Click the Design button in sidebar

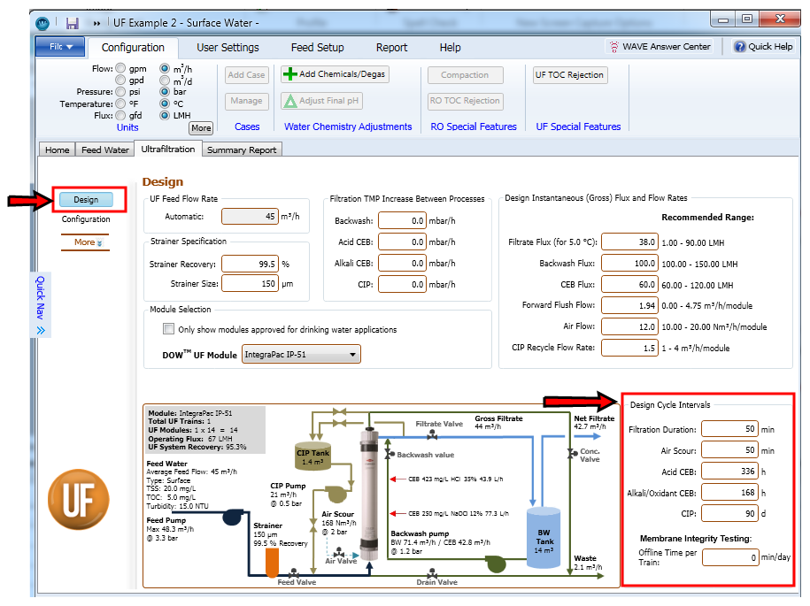click(86, 200)
